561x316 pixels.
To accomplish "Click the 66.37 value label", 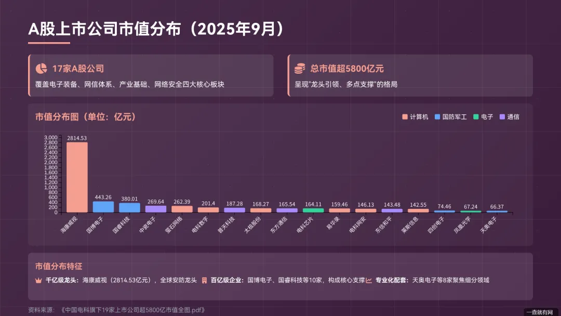I will 497,206.
